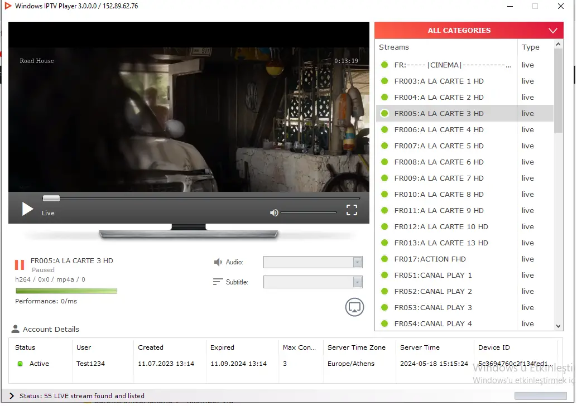Click the status text 55 LIVE stream found
This screenshot has width=577, height=406.
(83, 397)
